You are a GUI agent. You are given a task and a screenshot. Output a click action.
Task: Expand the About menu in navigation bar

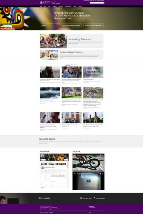[x=45, y=6]
